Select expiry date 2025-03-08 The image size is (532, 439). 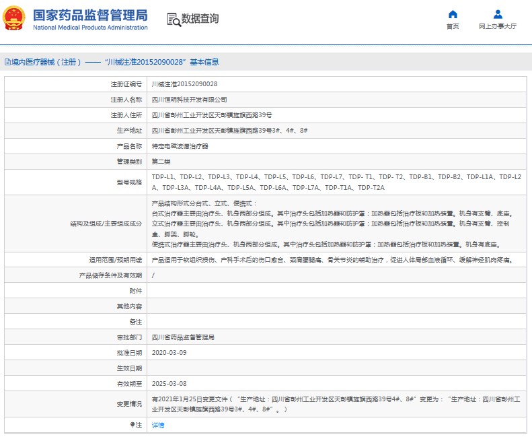[169, 384]
